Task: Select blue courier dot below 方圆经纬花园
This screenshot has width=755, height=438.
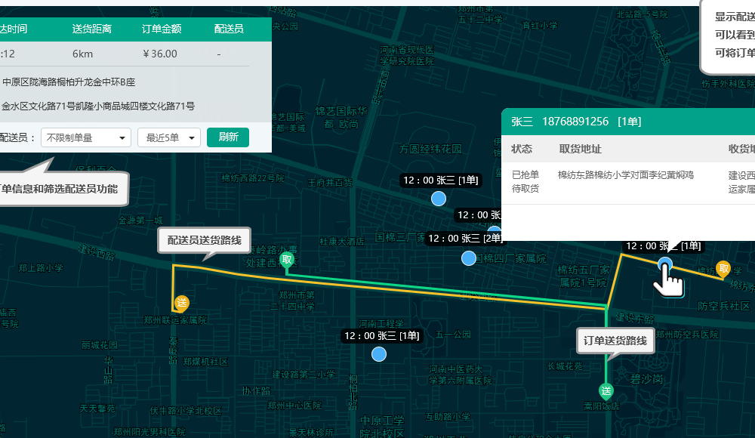Action: (x=439, y=199)
